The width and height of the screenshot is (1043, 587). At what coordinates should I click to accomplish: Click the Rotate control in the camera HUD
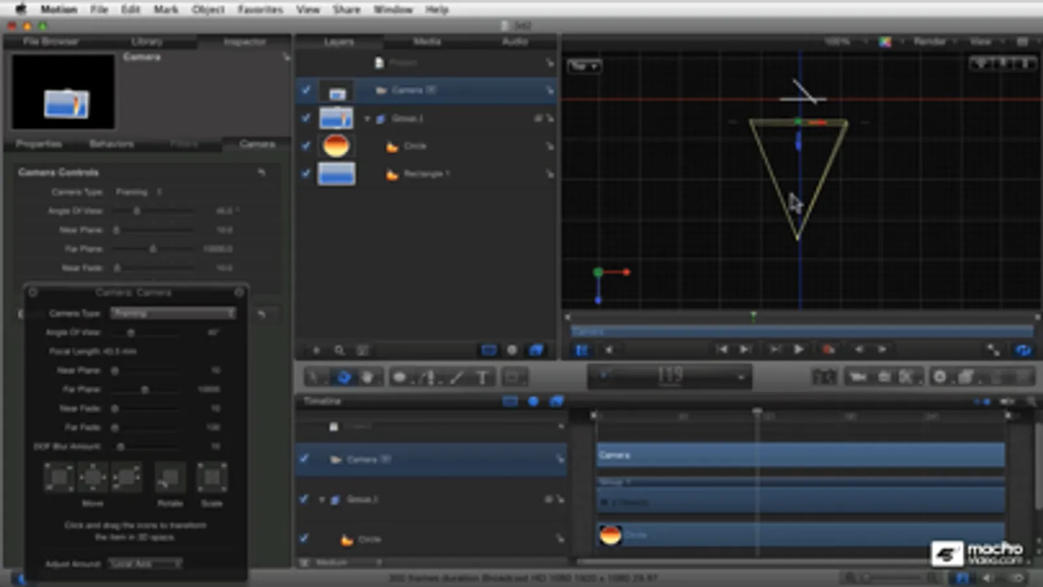click(x=170, y=478)
